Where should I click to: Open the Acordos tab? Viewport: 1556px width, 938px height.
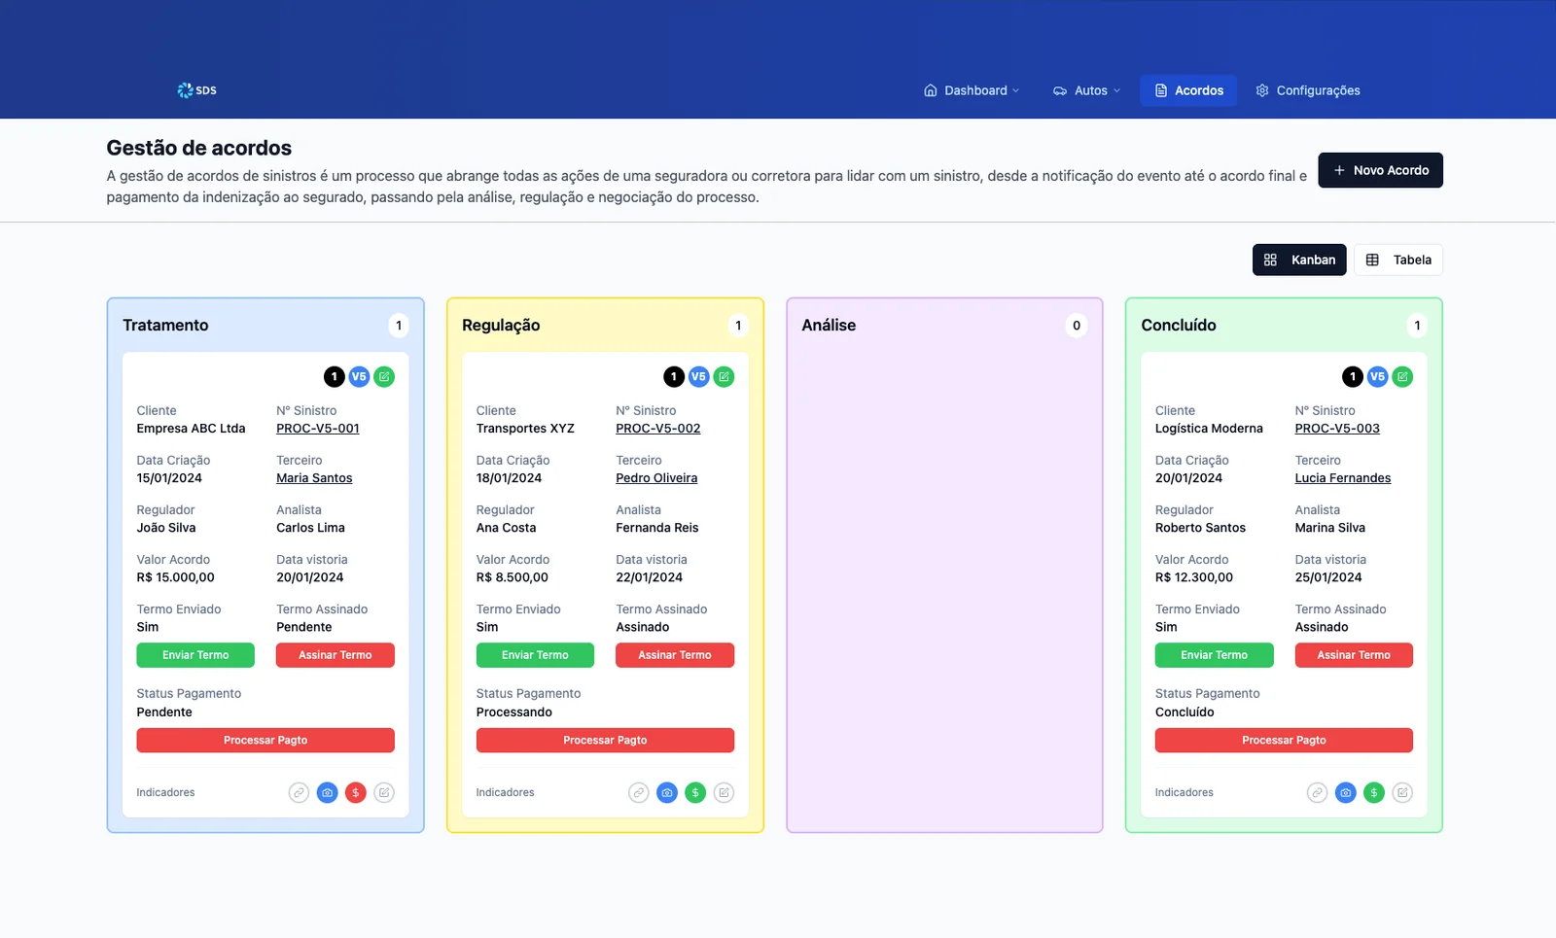click(x=1188, y=90)
